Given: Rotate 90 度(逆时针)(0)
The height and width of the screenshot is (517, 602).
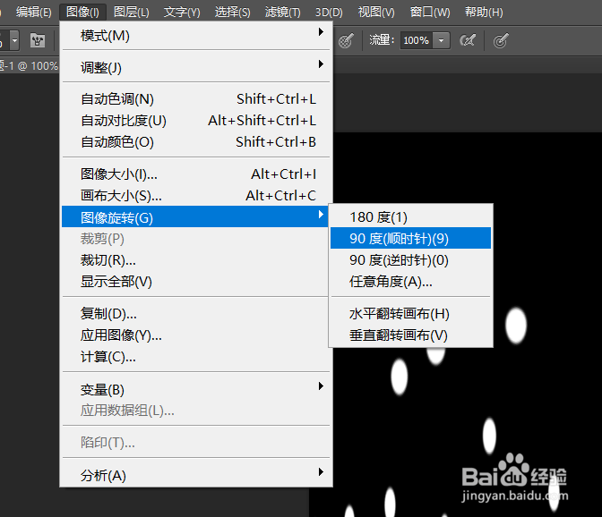Looking at the screenshot, I should click(x=411, y=260).
